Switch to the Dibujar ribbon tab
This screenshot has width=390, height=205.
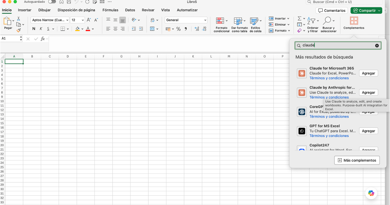tap(44, 10)
